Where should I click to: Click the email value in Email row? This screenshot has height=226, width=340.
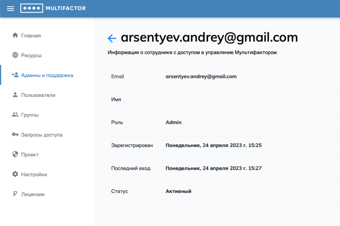(x=201, y=76)
